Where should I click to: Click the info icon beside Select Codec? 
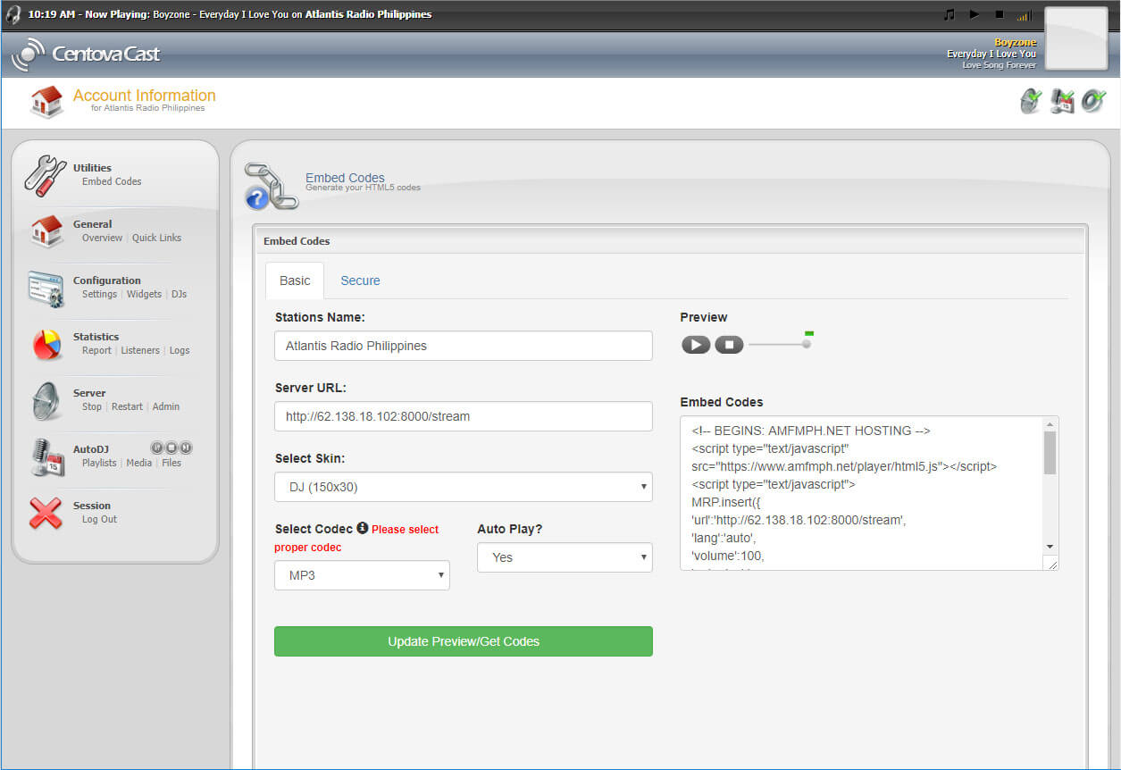363,528
